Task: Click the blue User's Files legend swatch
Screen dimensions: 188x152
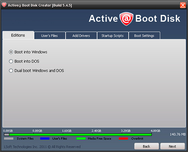Action: point(45,139)
